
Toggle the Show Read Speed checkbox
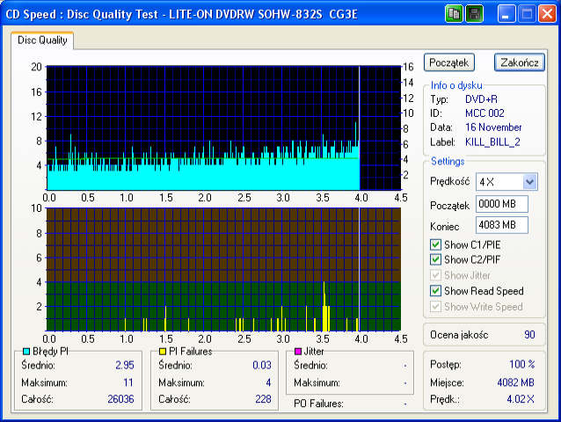(435, 291)
